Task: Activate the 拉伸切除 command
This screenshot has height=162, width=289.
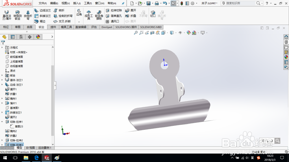Action: 114,10
